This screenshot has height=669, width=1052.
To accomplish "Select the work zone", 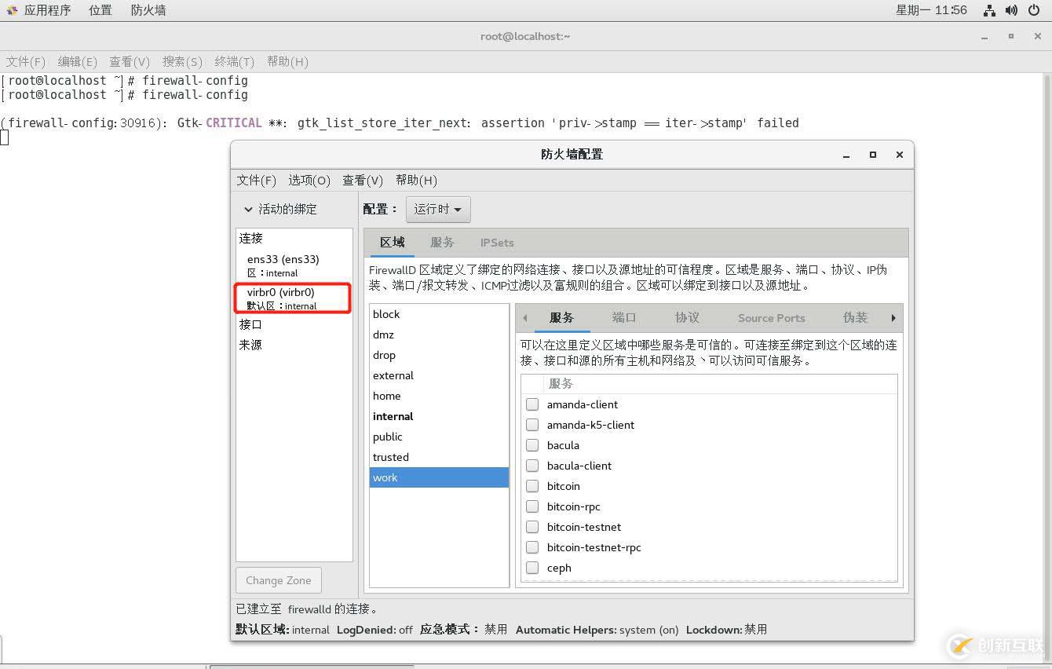I will (439, 477).
